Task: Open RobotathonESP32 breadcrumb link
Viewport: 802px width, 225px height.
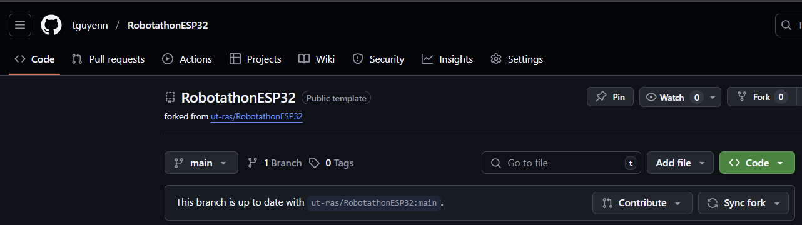Action: (168, 26)
